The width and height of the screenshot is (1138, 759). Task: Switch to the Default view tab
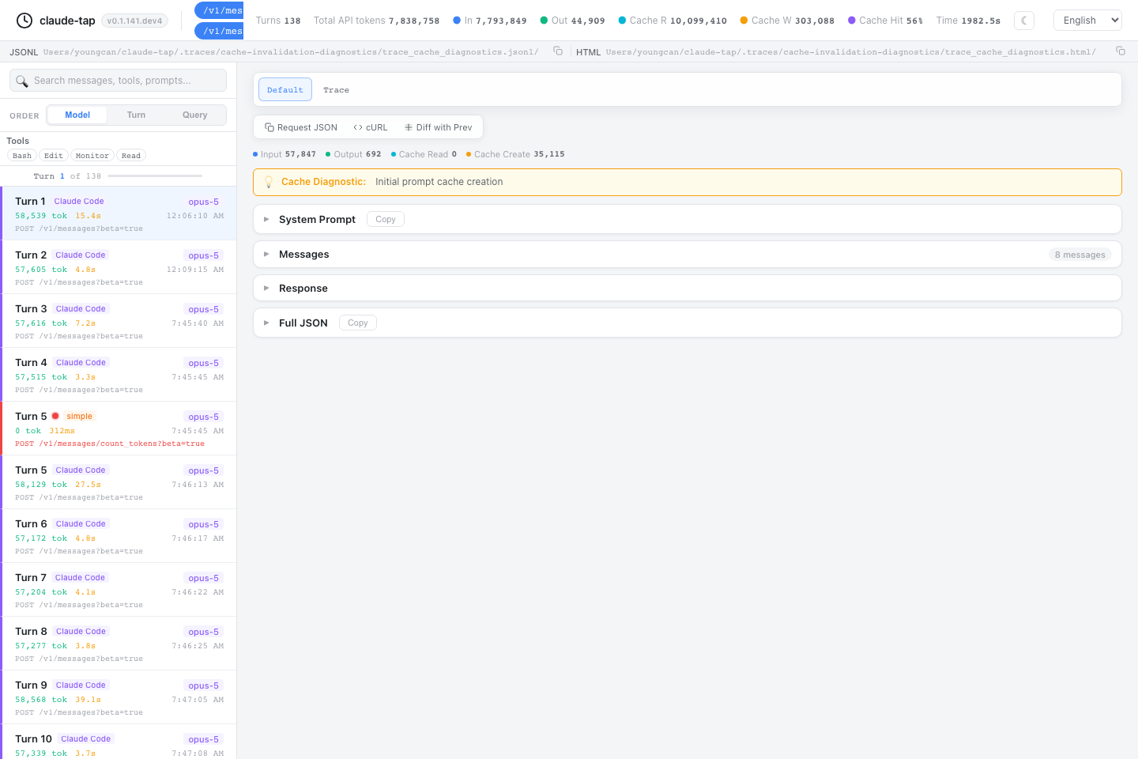[285, 90]
